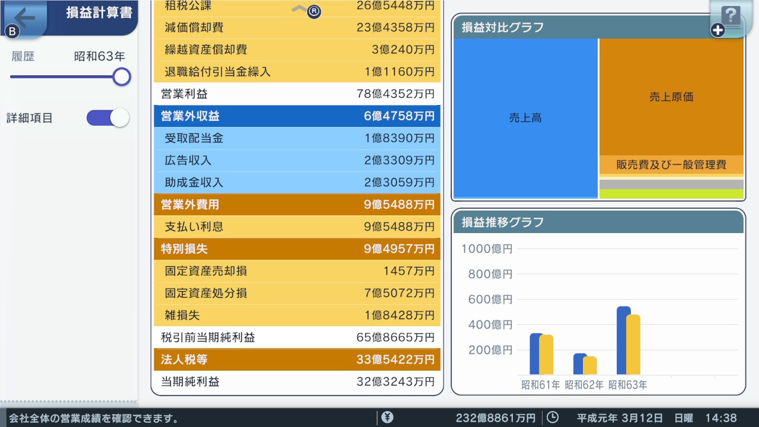
Task: Click the 広告収入 row
Action: pos(297,160)
